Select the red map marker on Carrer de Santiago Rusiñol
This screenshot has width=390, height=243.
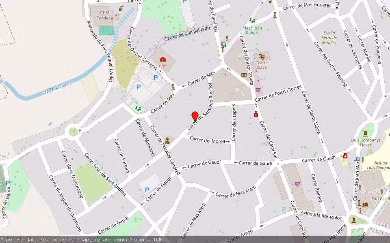[x=195, y=115]
